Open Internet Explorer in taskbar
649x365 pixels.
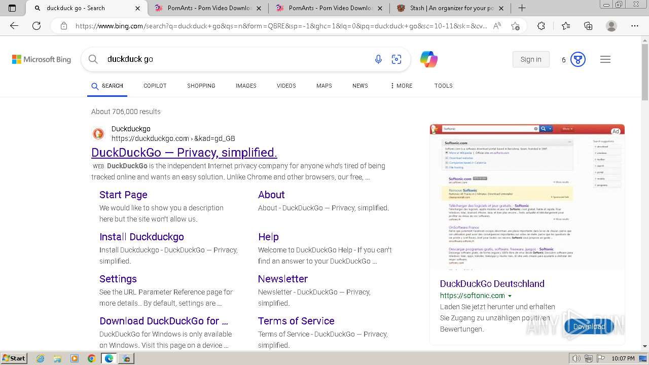[41, 358]
